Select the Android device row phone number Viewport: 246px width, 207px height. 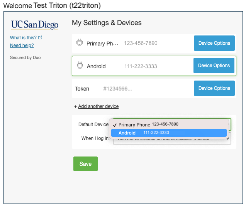point(141,66)
